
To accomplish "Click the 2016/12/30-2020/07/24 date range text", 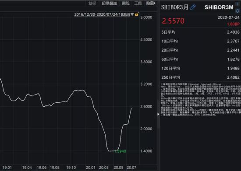I will (102, 14).
